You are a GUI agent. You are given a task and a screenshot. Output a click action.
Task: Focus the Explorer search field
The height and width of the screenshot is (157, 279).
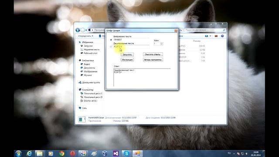[x=205, y=30]
